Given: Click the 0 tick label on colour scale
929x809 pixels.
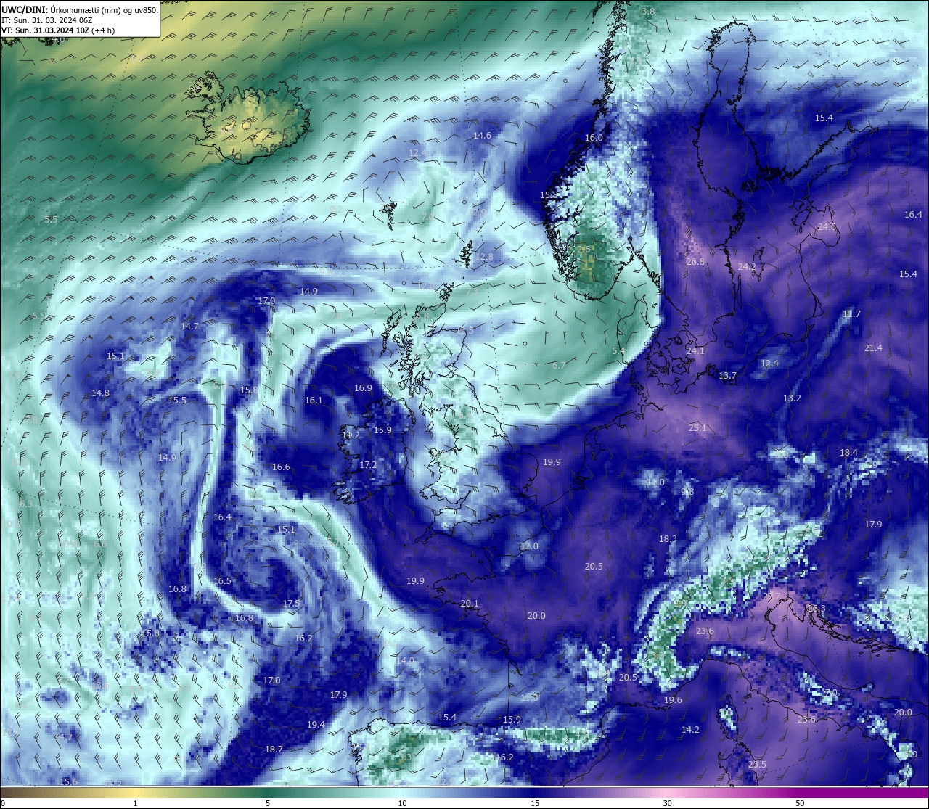Looking at the screenshot, I should [3, 803].
